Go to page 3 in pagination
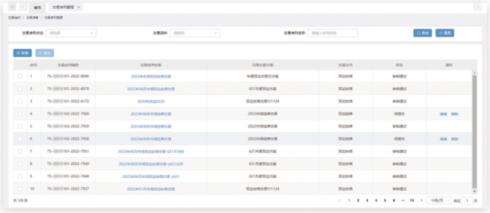Viewport: 490px width, 213px height. click(x=367, y=200)
